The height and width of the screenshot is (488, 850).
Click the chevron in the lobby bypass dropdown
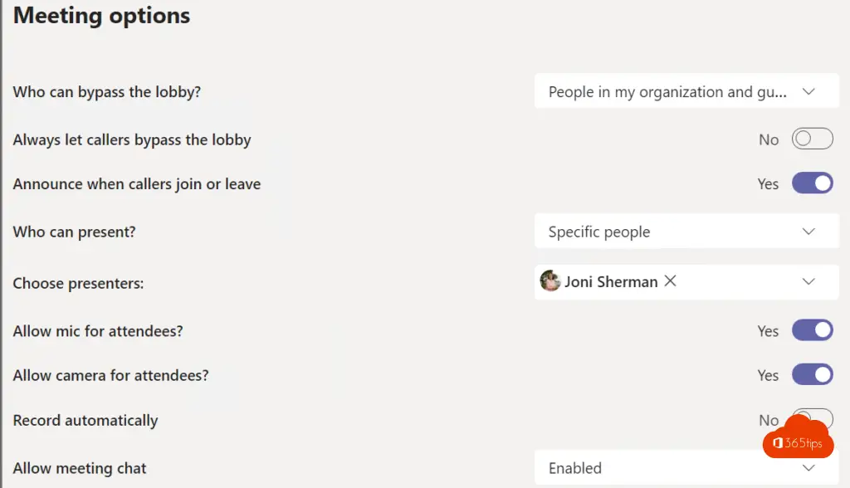[808, 91]
